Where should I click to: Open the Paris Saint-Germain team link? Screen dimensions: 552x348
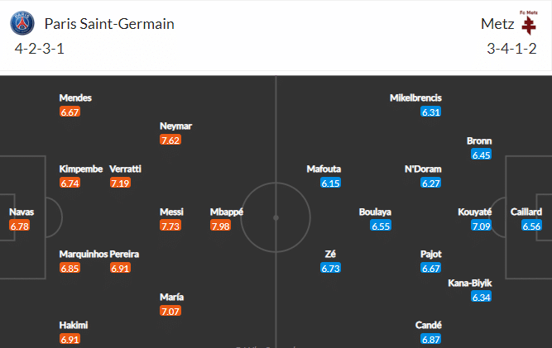click(109, 24)
